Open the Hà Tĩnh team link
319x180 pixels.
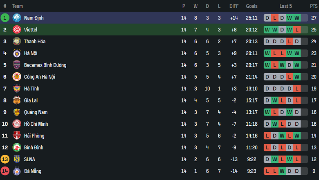click(x=31, y=89)
